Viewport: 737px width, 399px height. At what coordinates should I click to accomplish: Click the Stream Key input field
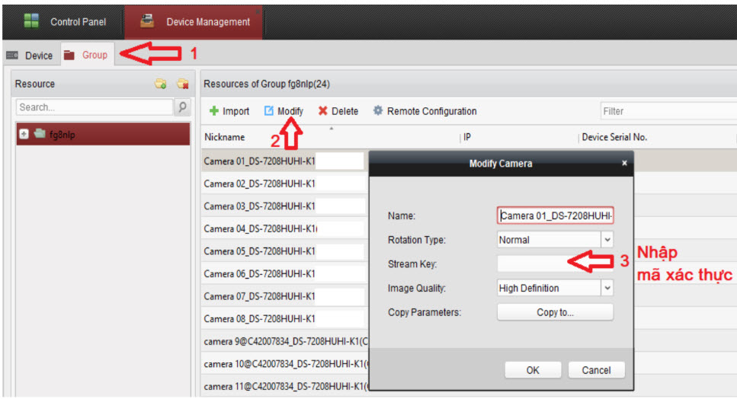click(555, 264)
